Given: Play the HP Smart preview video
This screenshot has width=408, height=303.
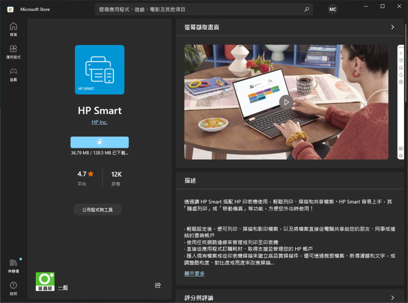Looking at the screenshot, I should (286, 102).
